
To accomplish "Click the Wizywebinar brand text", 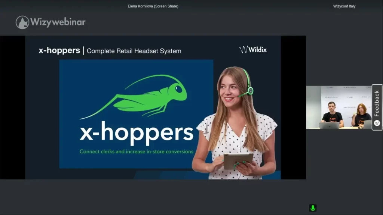I will pyautogui.click(x=58, y=22).
